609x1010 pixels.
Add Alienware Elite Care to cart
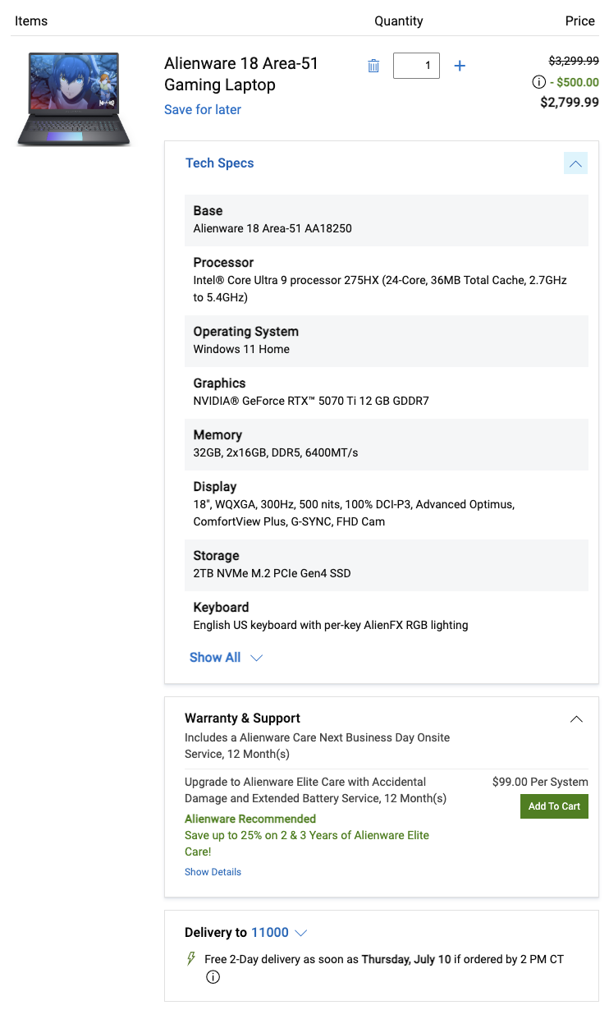554,806
